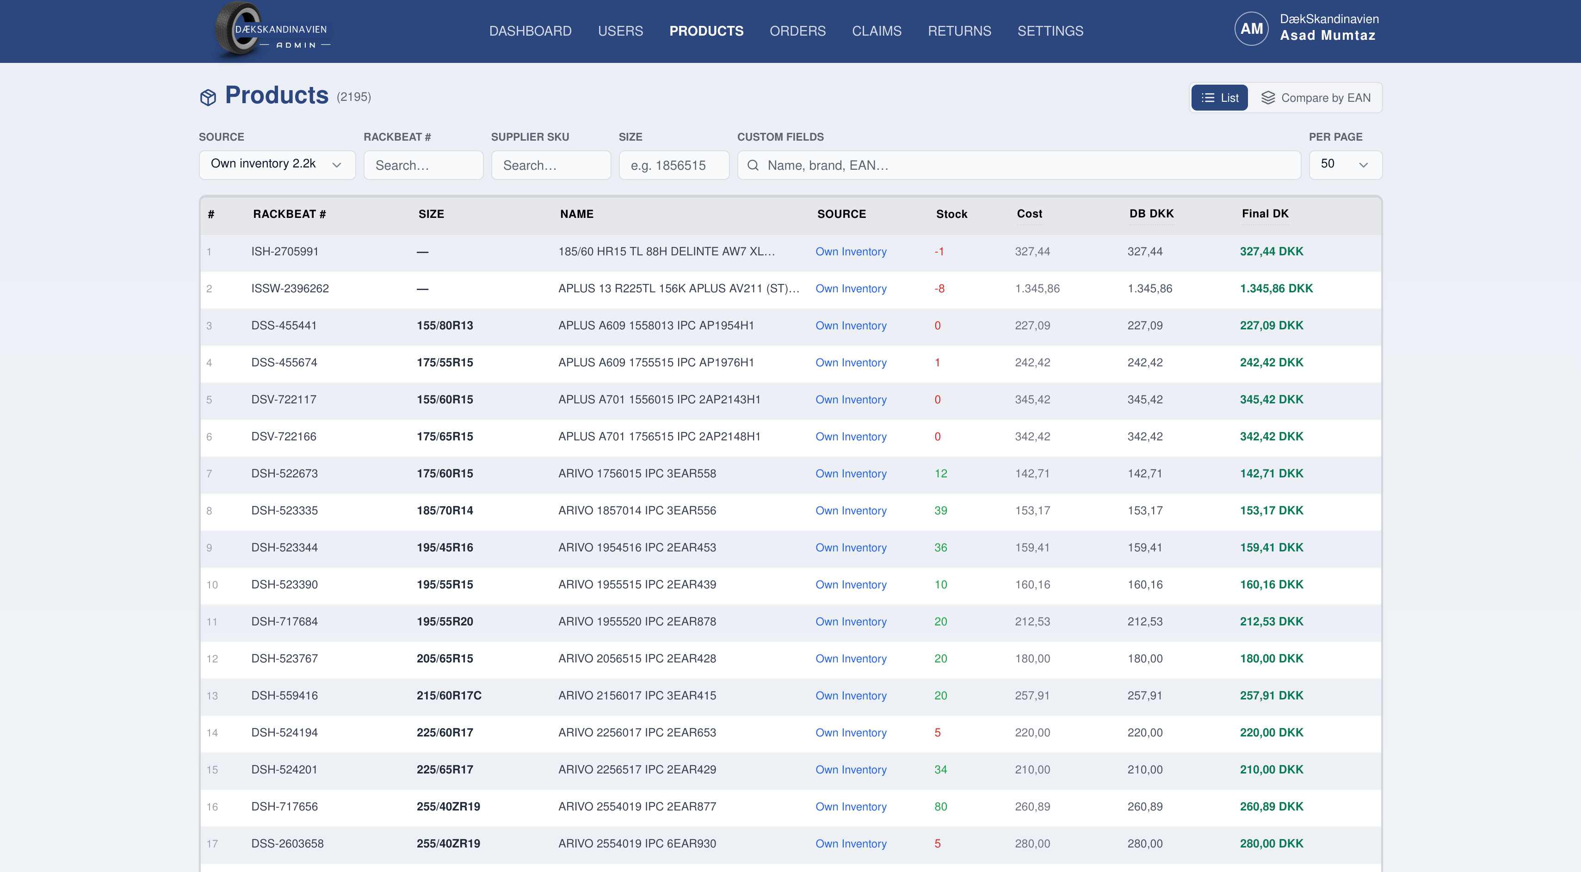Open Own Inventory link for DSH-522673

coord(851,474)
